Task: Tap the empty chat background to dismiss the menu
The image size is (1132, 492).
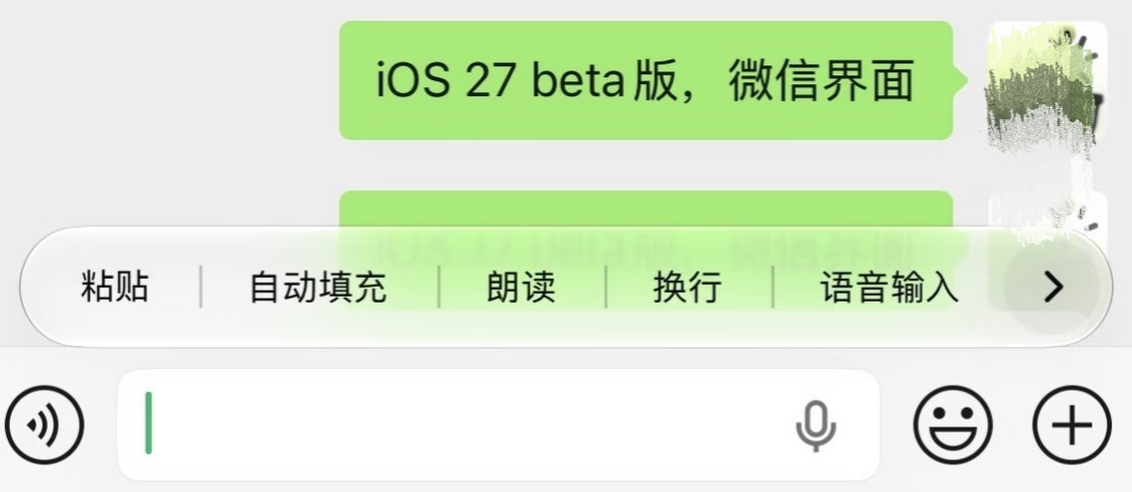Action: (166, 108)
